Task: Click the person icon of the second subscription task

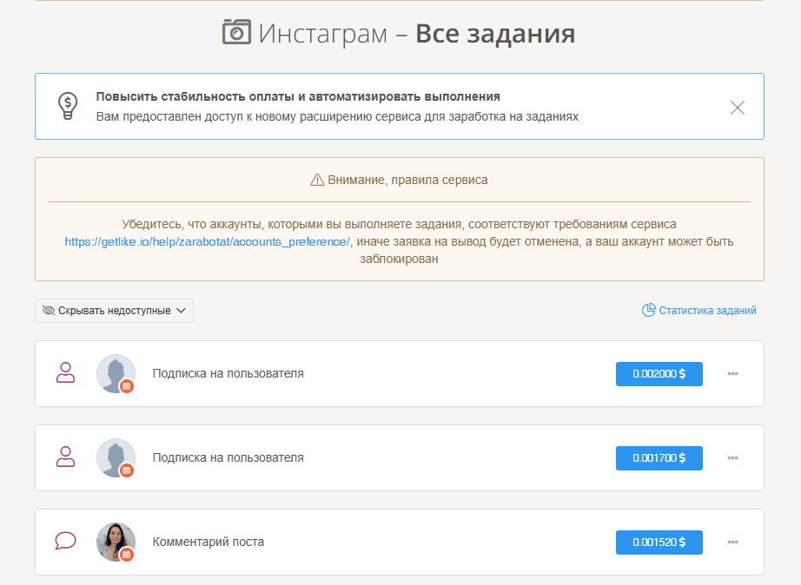Action: pyautogui.click(x=65, y=457)
